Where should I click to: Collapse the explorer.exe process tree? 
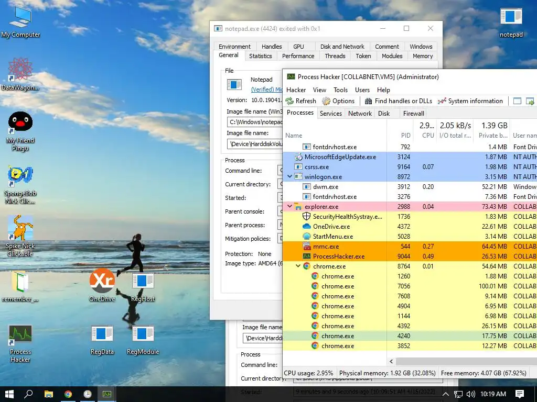tap(289, 206)
